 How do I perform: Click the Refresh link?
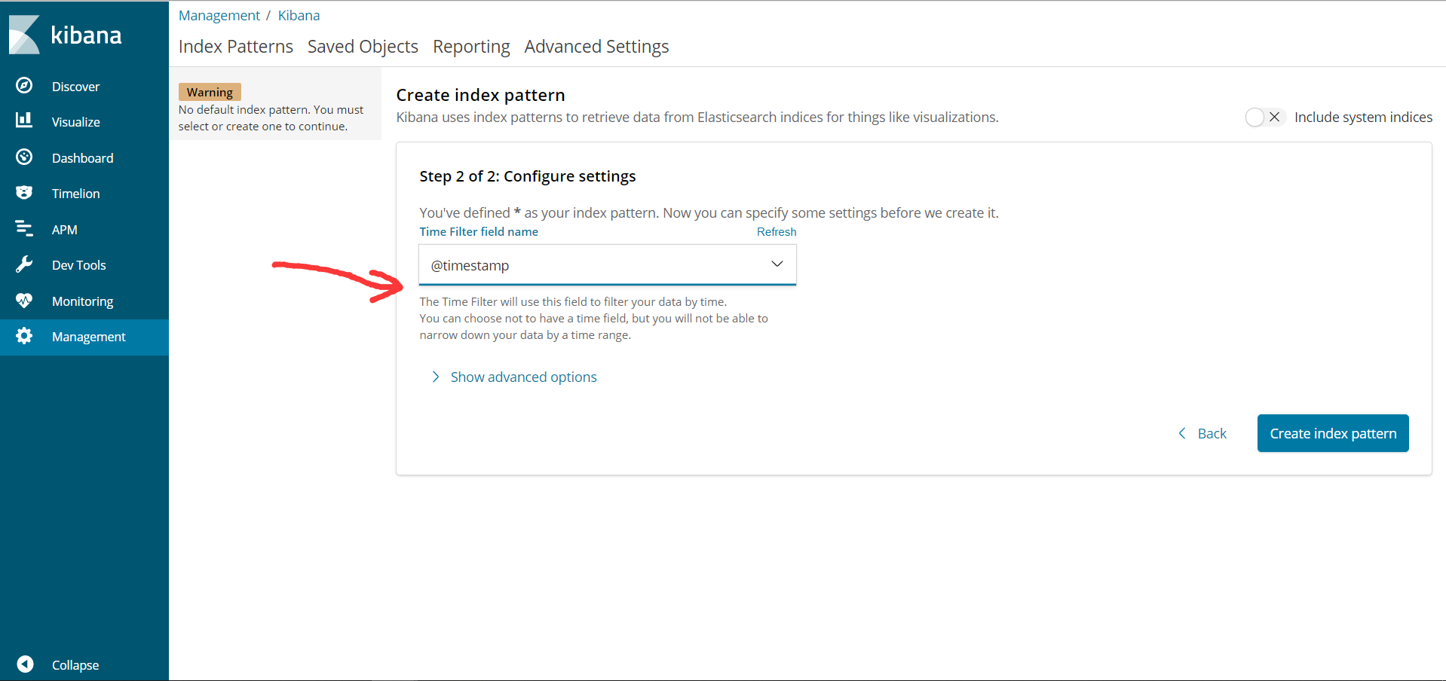[x=777, y=232]
